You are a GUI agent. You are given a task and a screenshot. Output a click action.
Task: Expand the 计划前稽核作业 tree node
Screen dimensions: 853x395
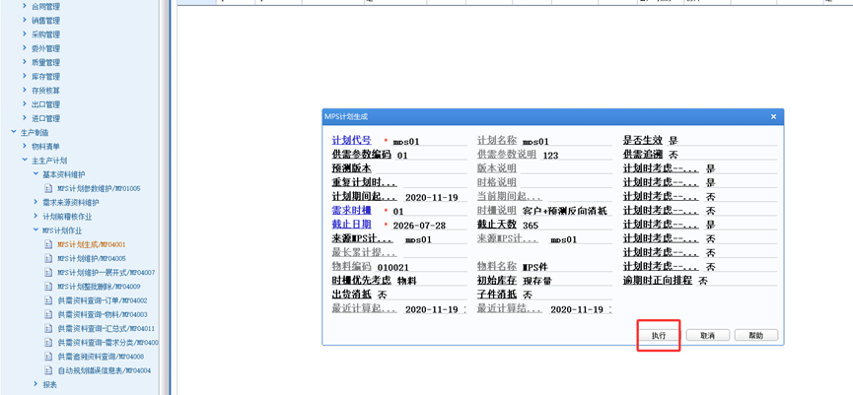click(x=36, y=217)
